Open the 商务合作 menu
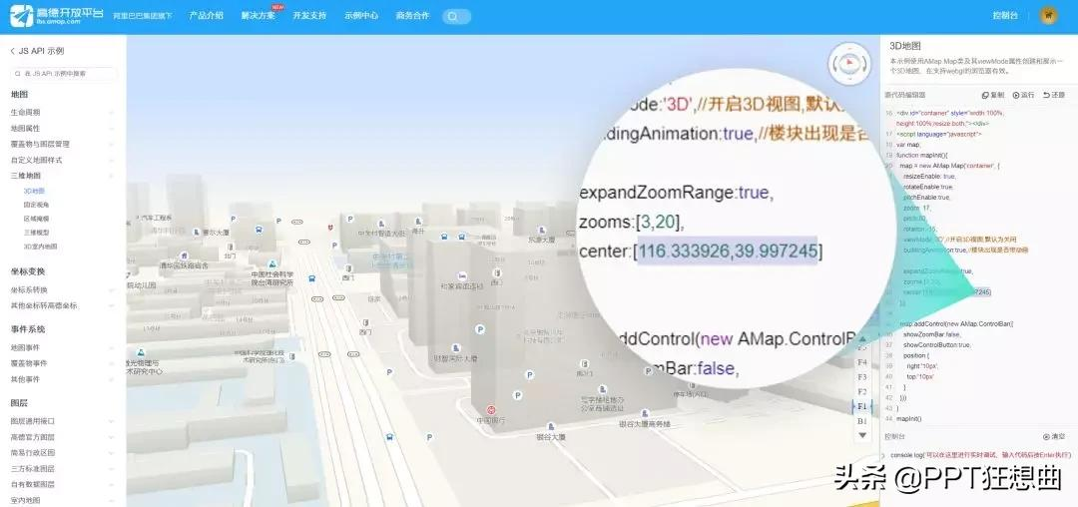1078x507 pixels. coord(412,15)
